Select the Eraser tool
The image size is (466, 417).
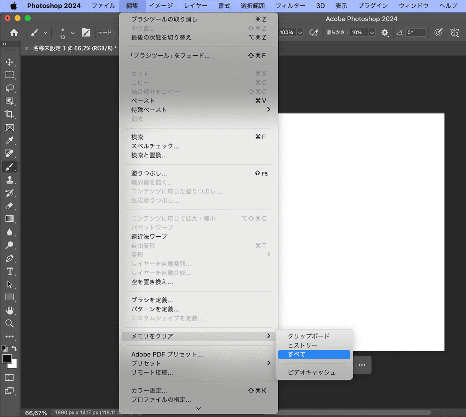(x=10, y=206)
